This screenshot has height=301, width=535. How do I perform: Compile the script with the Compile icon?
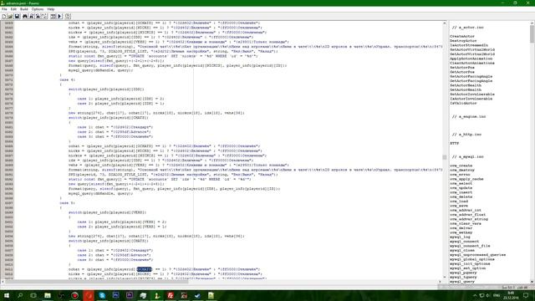pos(53,16)
